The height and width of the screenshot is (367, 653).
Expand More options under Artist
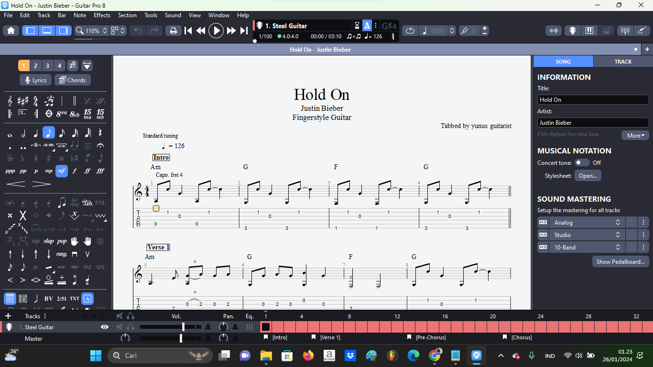point(635,135)
